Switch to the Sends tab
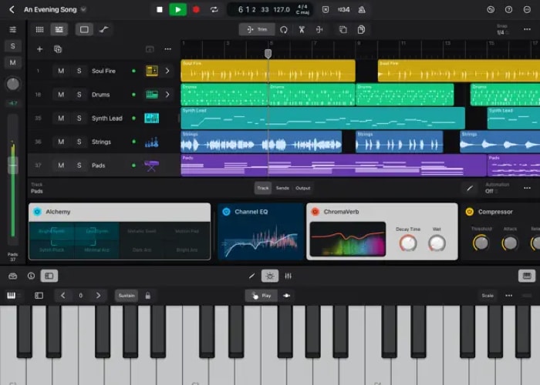 [x=282, y=188]
